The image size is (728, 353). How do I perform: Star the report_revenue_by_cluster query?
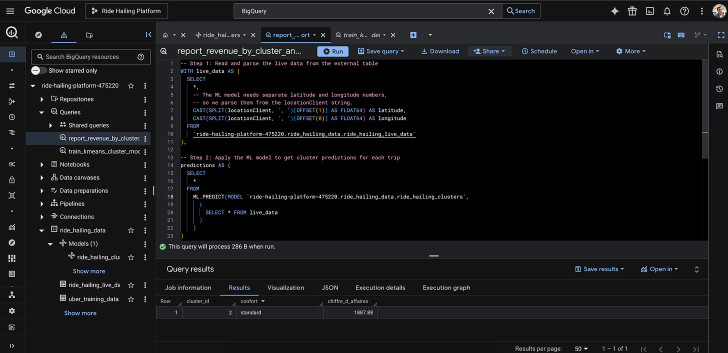click(x=130, y=138)
